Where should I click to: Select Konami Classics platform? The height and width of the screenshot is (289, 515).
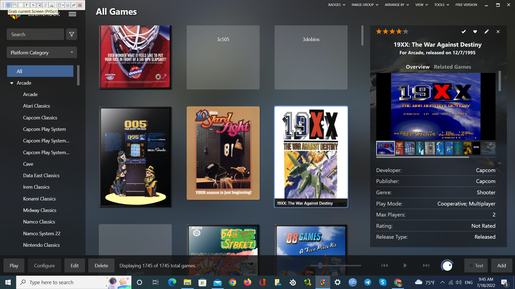tap(39, 199)
